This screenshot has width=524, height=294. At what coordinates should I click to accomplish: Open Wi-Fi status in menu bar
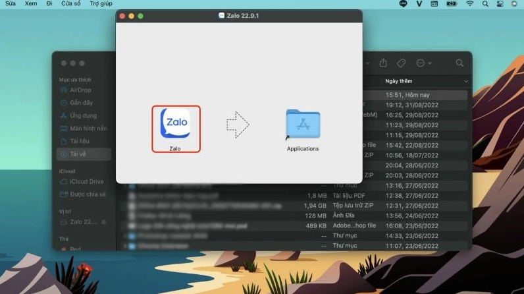click(470, 4)
